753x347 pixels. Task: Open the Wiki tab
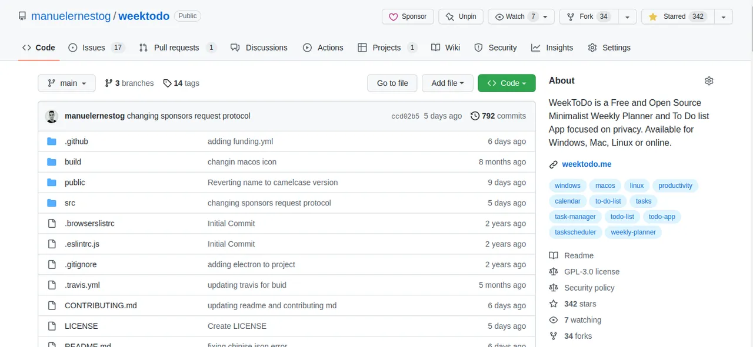(x=445, y=48)
